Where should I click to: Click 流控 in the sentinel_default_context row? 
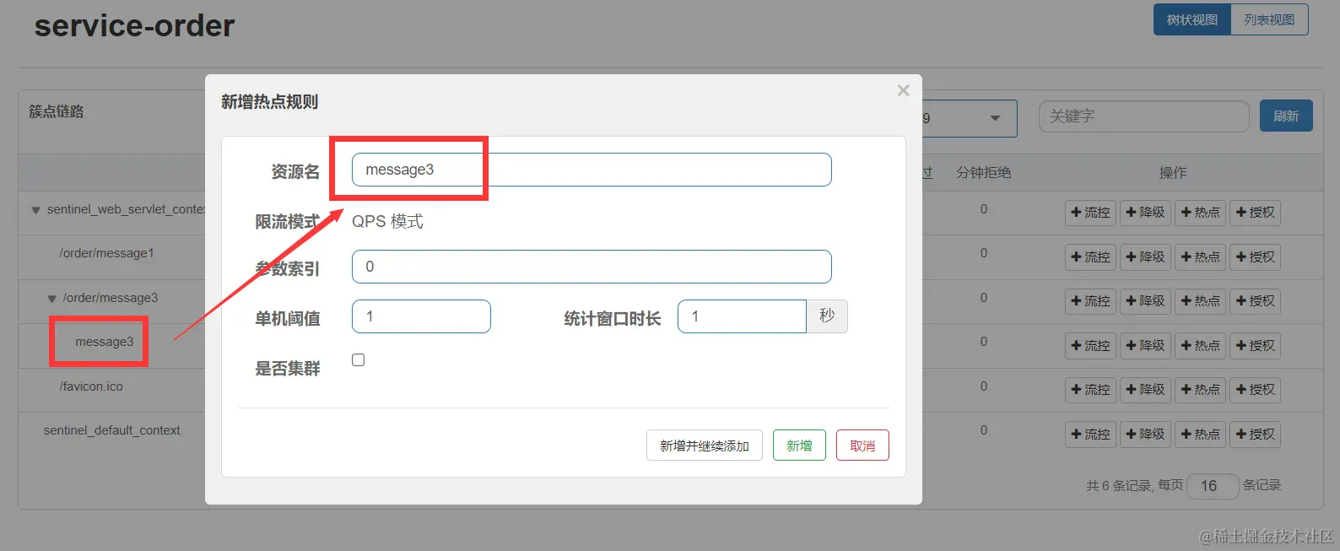[1090, 435]
